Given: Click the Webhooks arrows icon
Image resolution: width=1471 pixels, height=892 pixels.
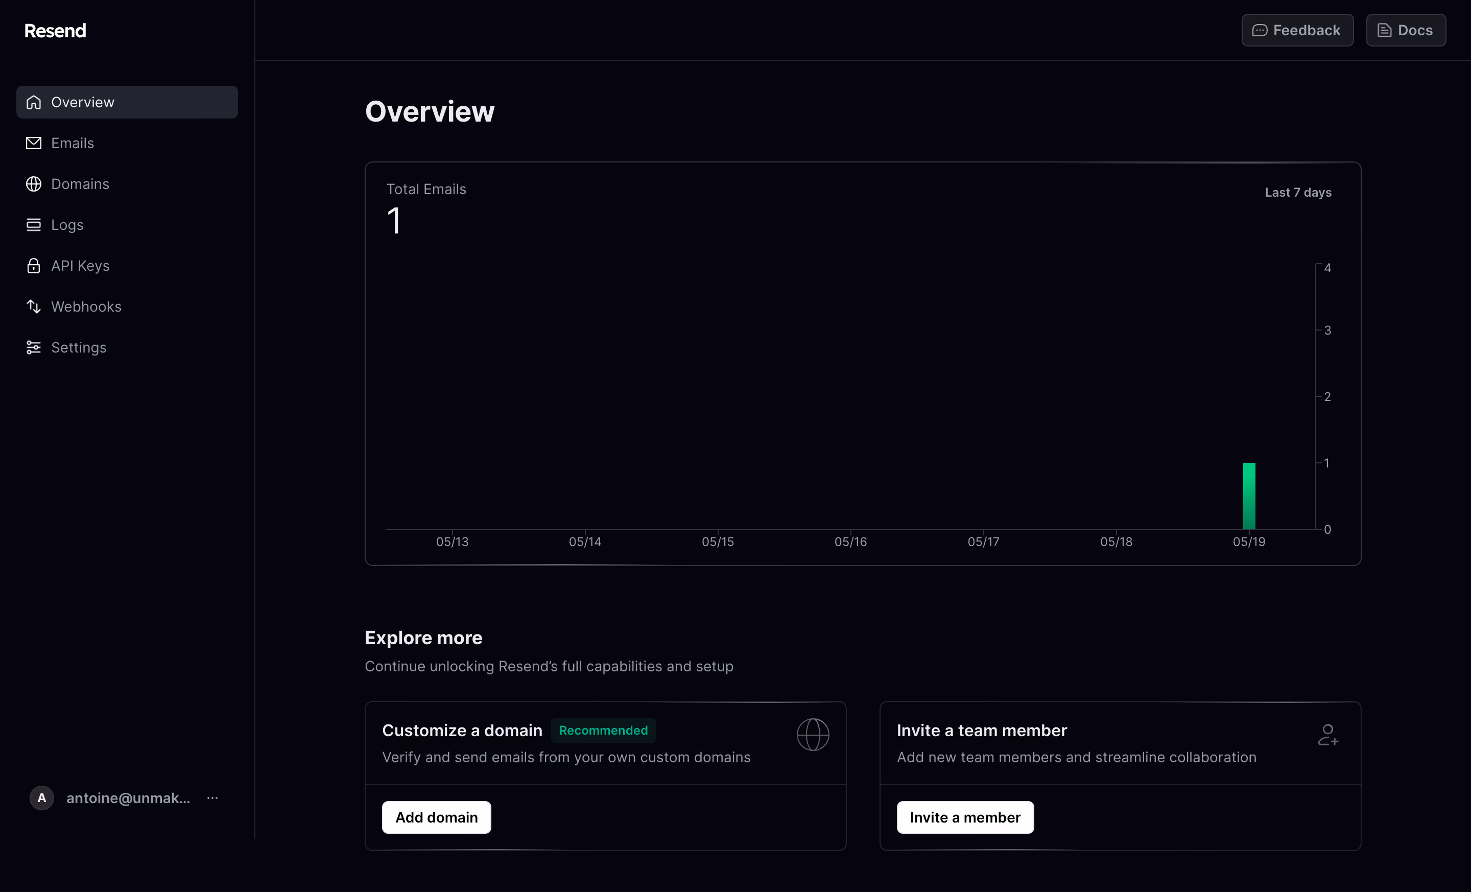Looking at the screenshot, I should pyautogui.click(x=33, y=307).
